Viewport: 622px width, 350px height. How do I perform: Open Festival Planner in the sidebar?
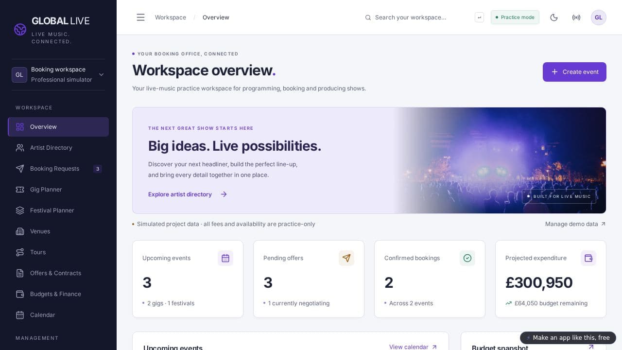pos(58,210)
